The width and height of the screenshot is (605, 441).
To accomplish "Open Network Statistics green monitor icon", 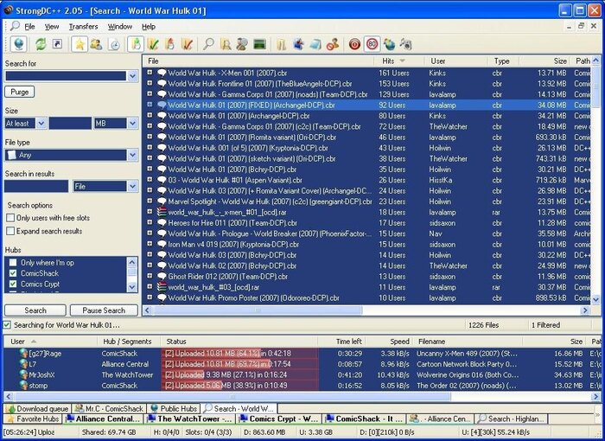I will coord(259,44).
